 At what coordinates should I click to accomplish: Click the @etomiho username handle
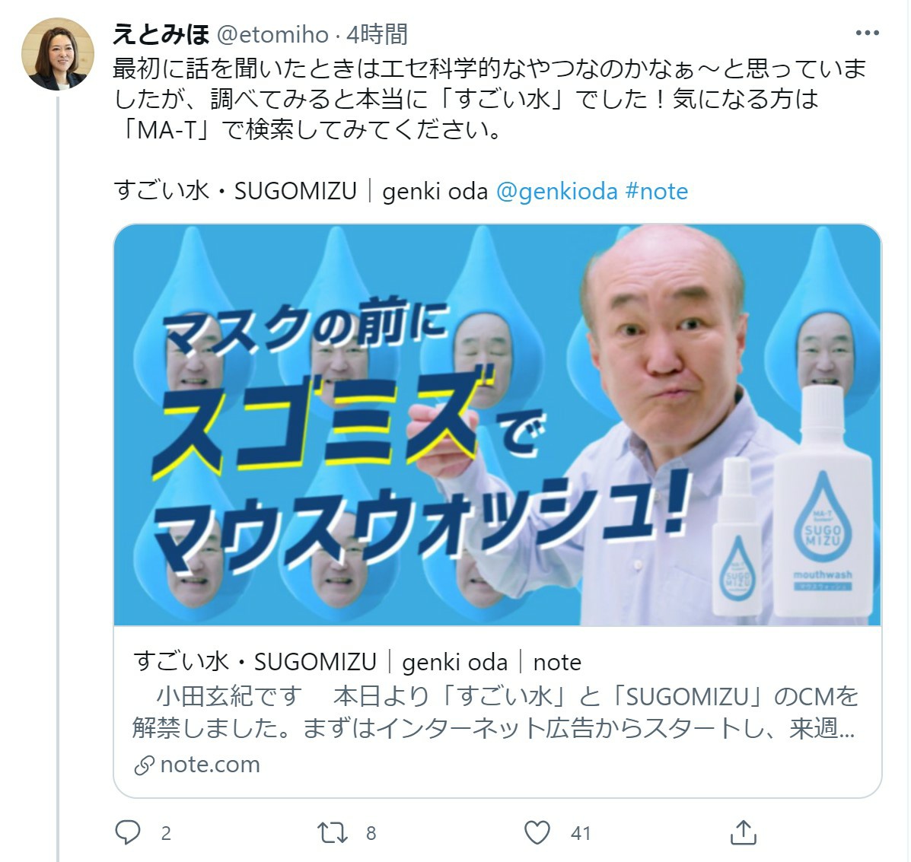pos(272,34)
